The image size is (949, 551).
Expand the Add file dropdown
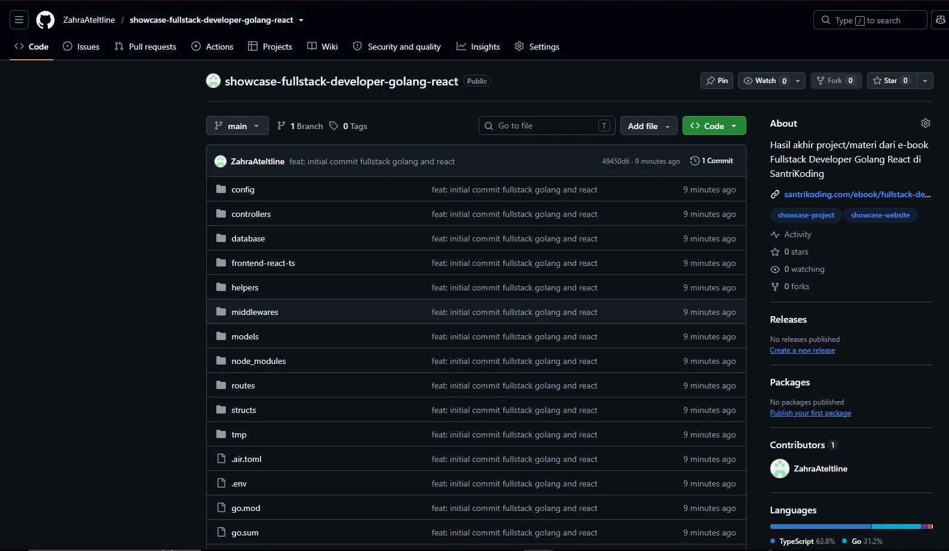click(x=649, y=125)
